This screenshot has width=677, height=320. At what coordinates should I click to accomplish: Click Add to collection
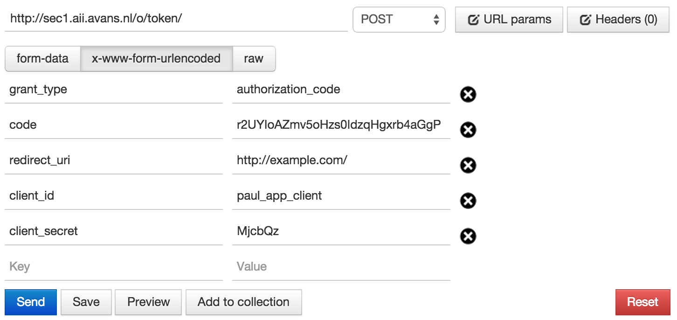pyautogui.click(x=243, y=302)
